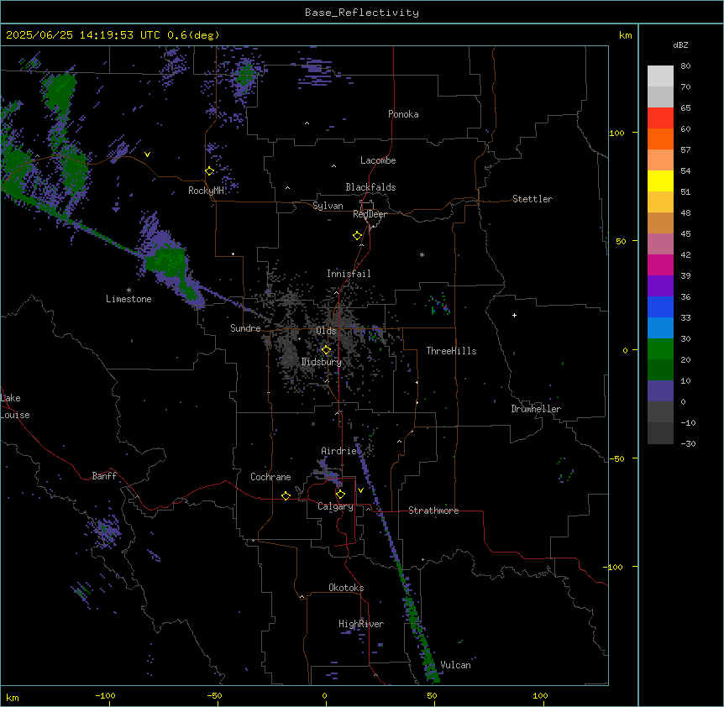This screenshot has height=707, width=724.
Task: Click the yellow diamond marker below RedDeer
Action: pos(358,236)
